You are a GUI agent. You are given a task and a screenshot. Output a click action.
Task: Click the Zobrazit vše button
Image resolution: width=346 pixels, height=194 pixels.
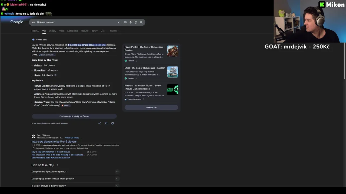pos(151,108)
